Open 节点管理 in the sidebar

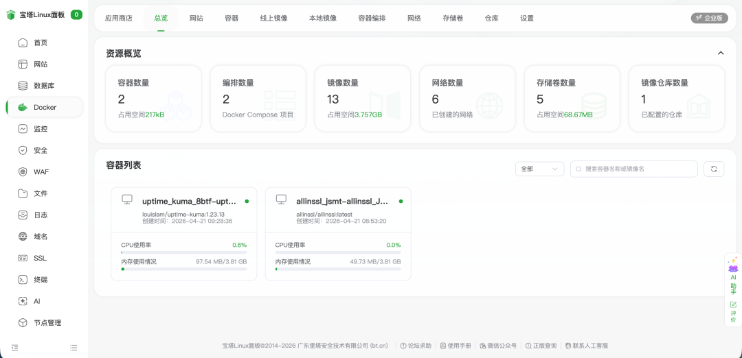point(44,323)
